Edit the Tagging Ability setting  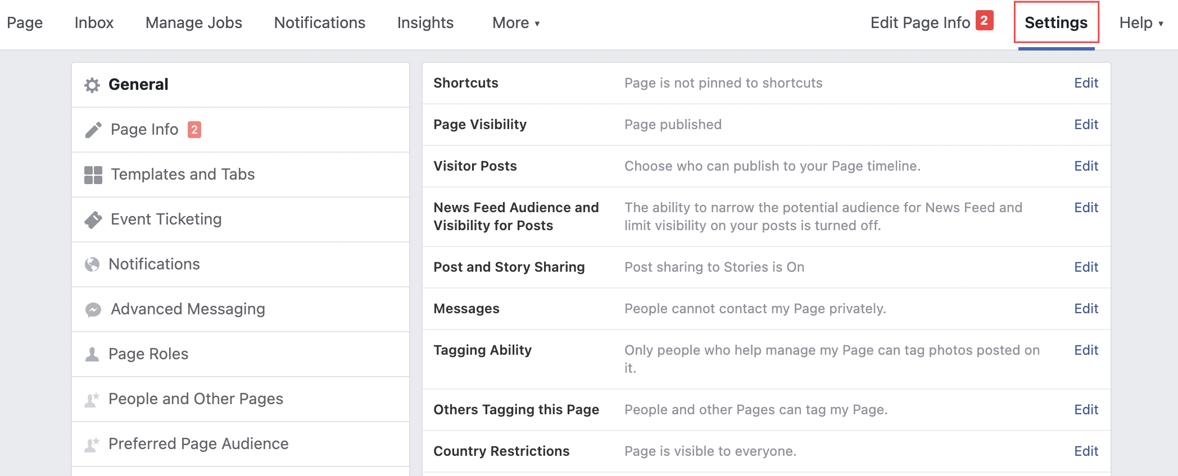pos(1086,350)
